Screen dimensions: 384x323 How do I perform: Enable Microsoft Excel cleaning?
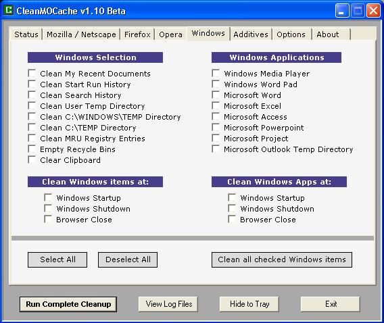point(216,105)
